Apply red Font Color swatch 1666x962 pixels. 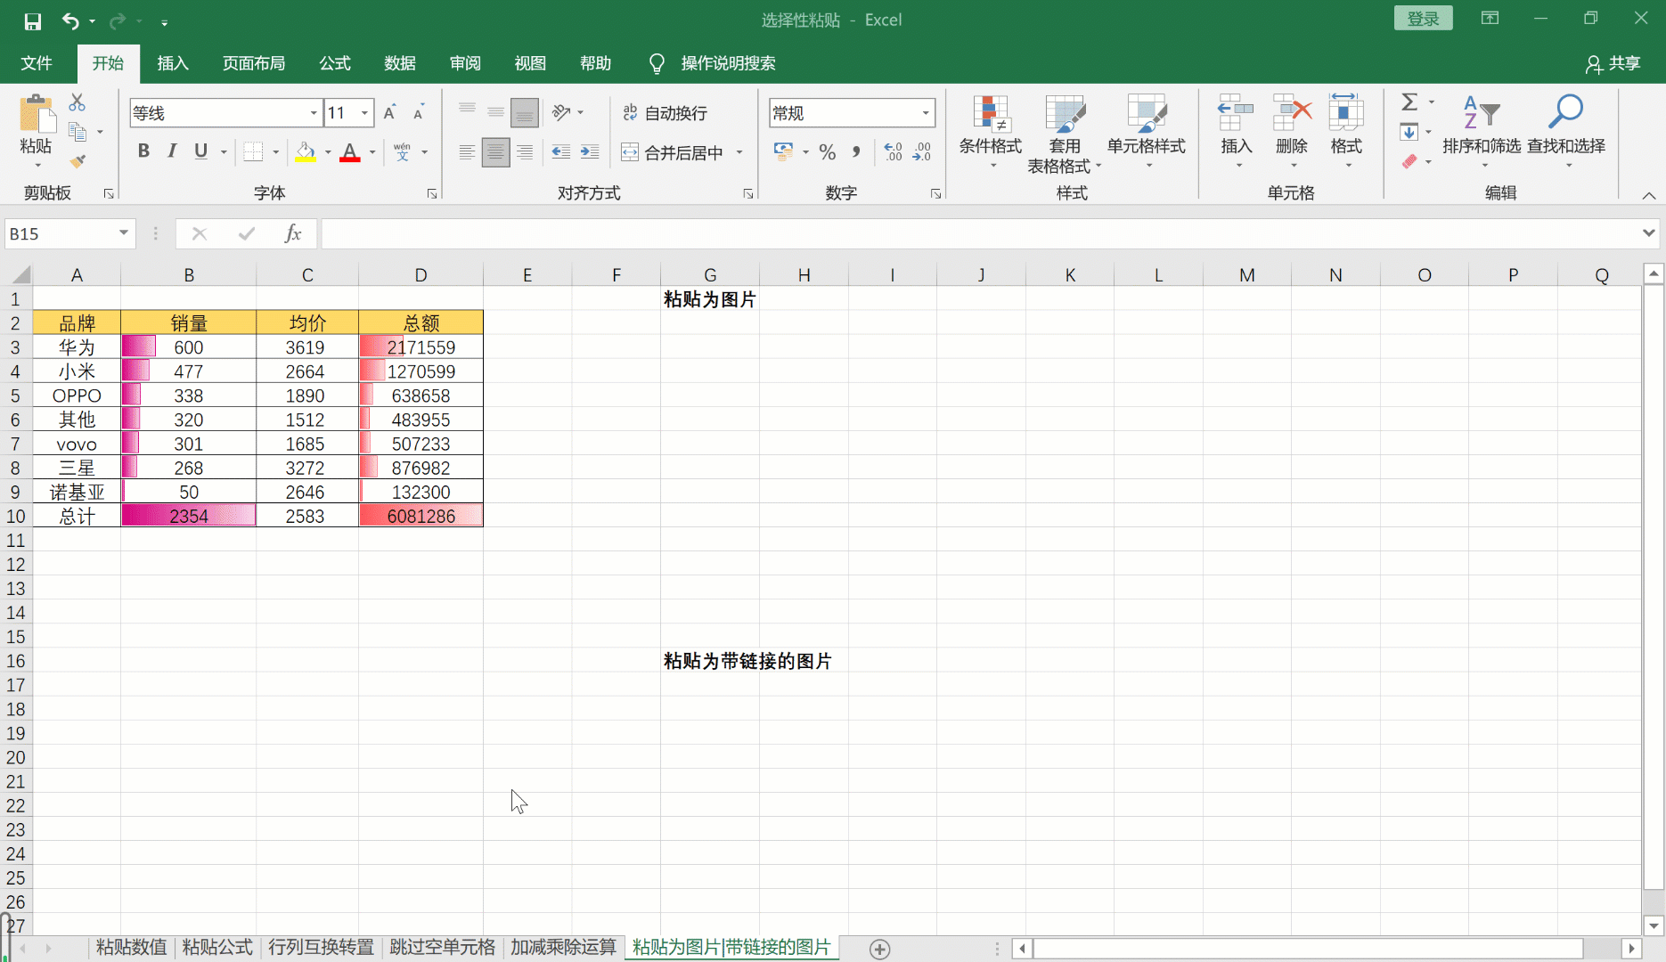point(350,152)
